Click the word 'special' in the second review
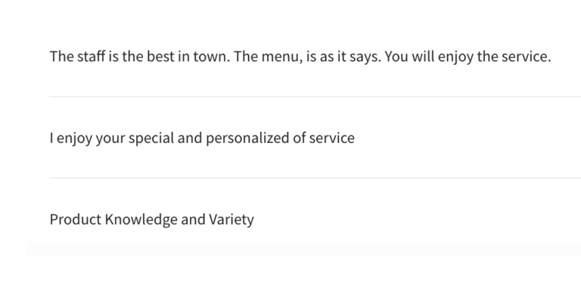 tap(151, 138)
